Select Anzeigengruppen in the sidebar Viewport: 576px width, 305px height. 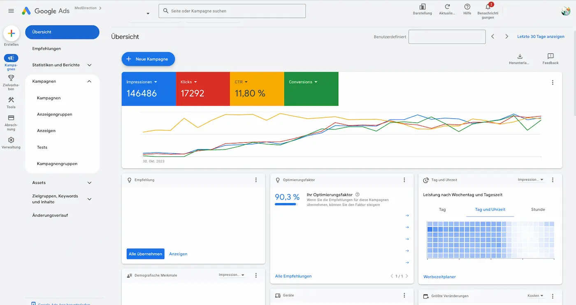tap(54, 114)
